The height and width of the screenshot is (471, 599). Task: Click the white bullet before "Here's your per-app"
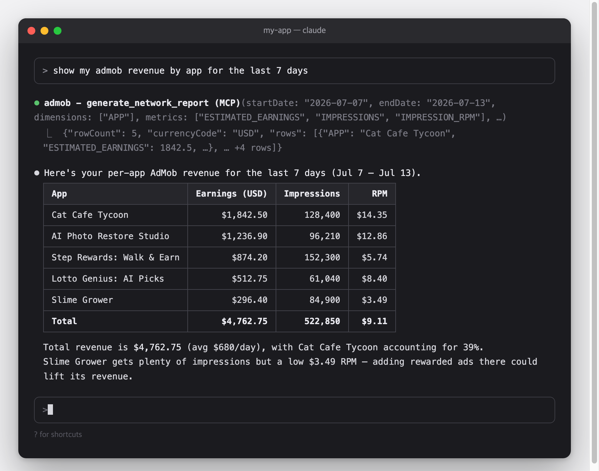(x=37, y=173)
